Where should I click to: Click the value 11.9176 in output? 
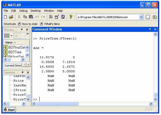click(x=47, y=57)
